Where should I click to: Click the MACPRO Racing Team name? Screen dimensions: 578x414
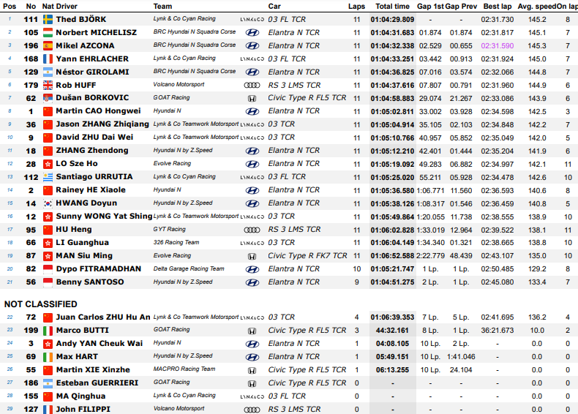pyautogui.click(x=184, y=369)
